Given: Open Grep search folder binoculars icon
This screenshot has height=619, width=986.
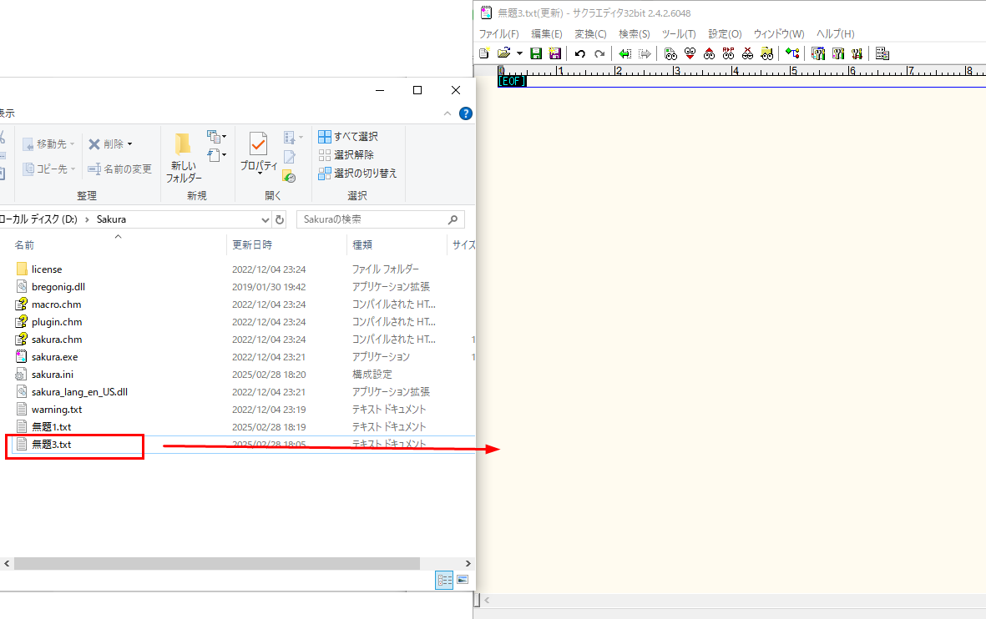Looking at the screenshot, I should tap(766, 53).
